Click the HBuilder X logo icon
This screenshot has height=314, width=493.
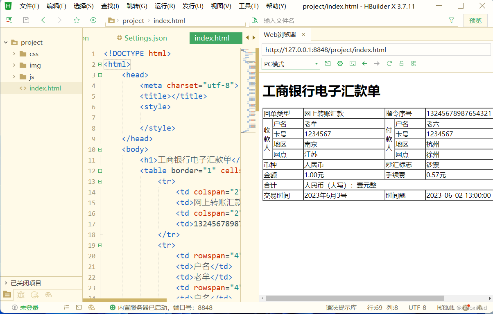click(8, 6)
